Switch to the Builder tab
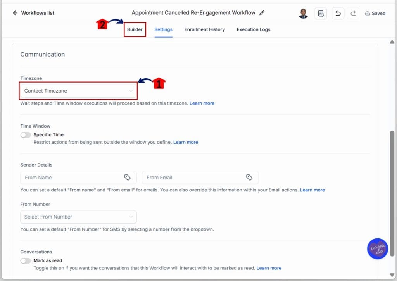 click(135, 29)
